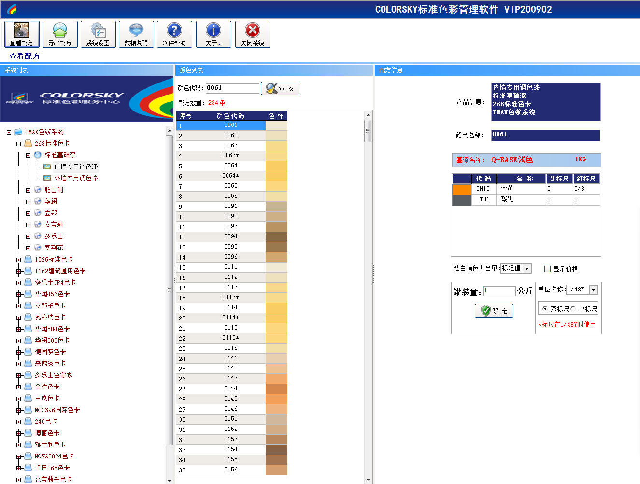
Task: Click the color list scroll-down arrow
Action: (x=368, y=480)
